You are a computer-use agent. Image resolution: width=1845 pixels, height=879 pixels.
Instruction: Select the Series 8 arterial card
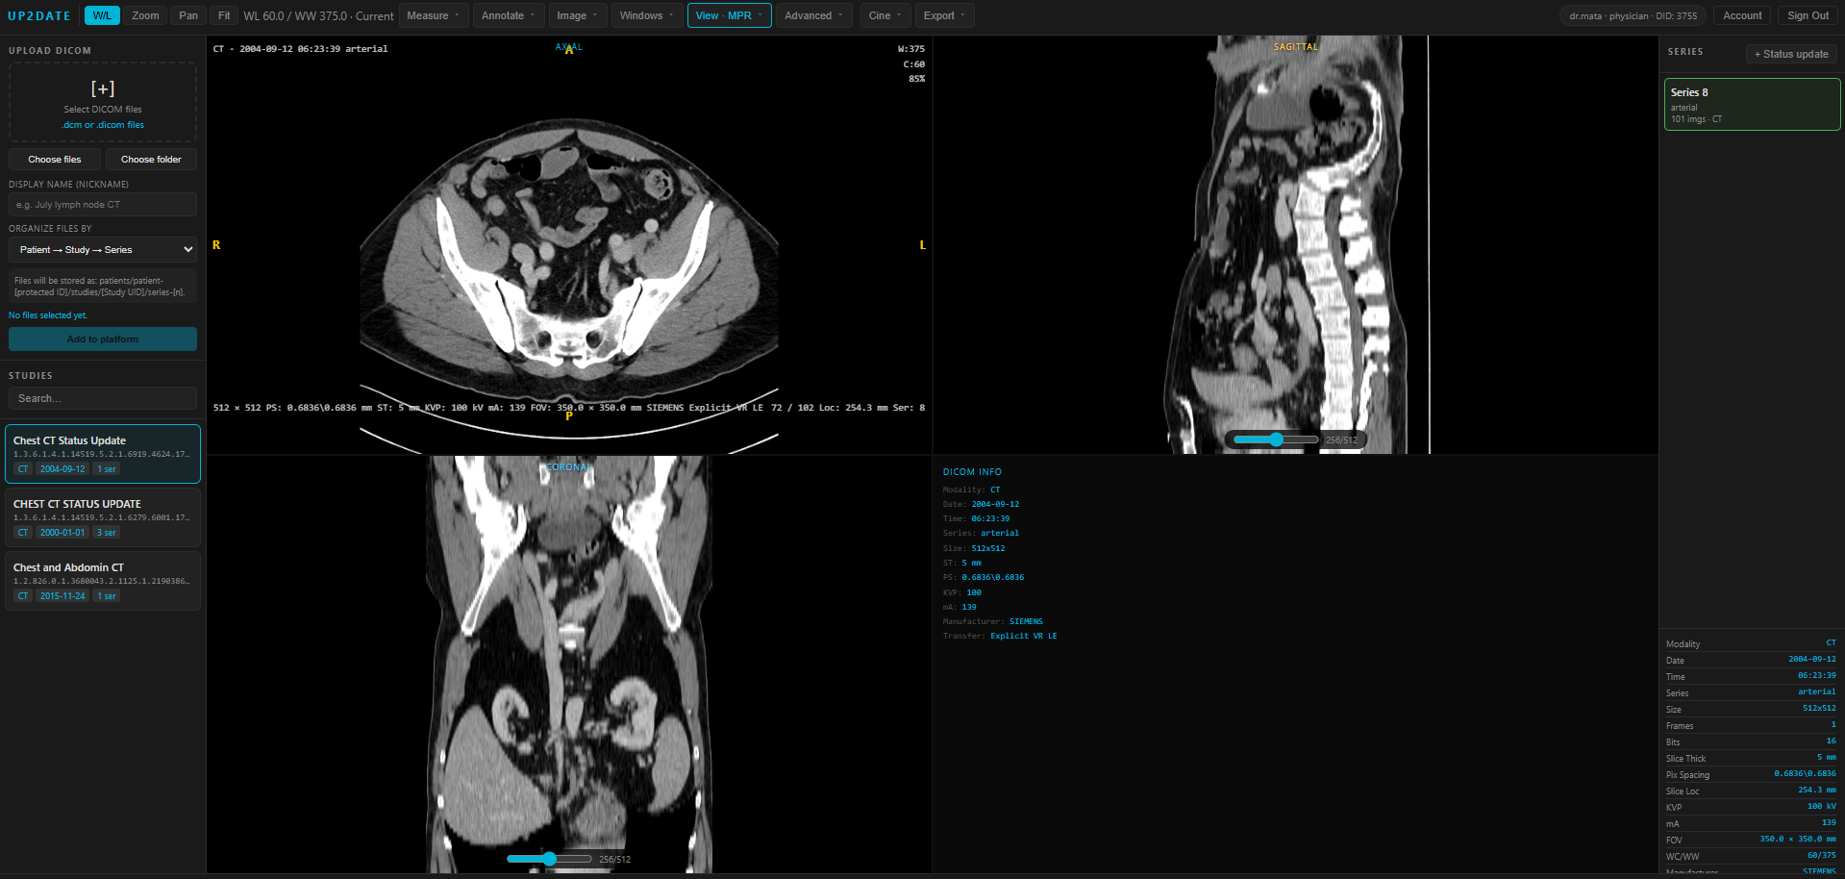(x=1752, y=105)
